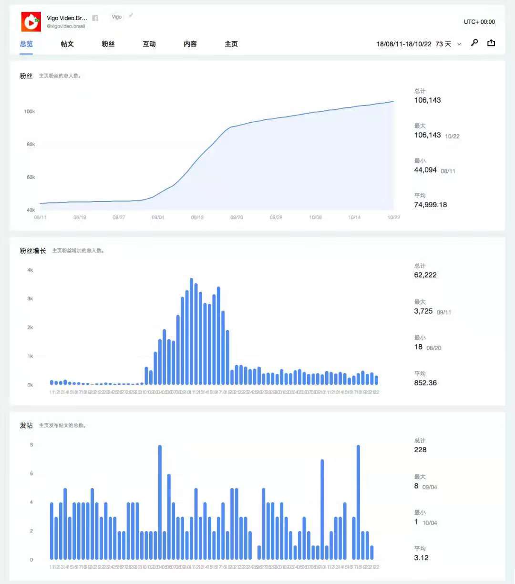The height and width of the screenshot is (584, 515).
Task: Click the Vigo Video page logo
Action: tap(31, 21)
